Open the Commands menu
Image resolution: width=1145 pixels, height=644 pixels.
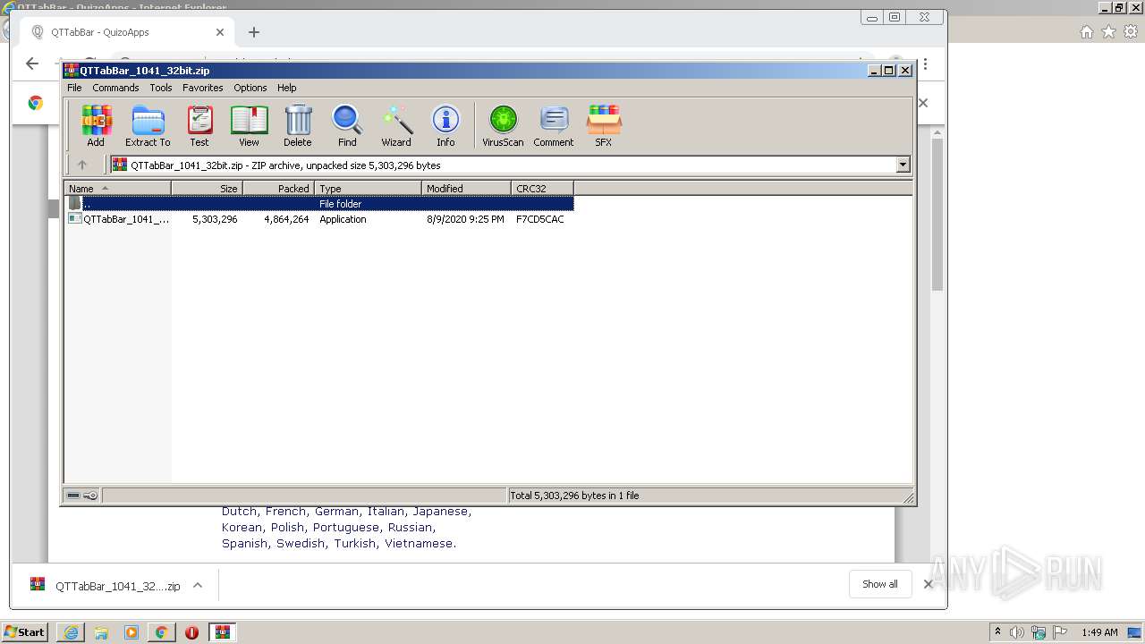point(115,88)
